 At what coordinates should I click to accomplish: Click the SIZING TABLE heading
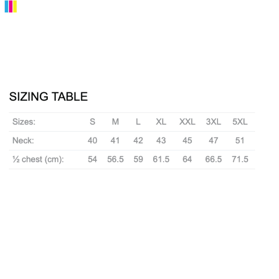48,97
